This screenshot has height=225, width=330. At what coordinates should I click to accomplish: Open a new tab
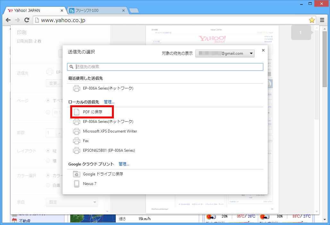[134, 11]
